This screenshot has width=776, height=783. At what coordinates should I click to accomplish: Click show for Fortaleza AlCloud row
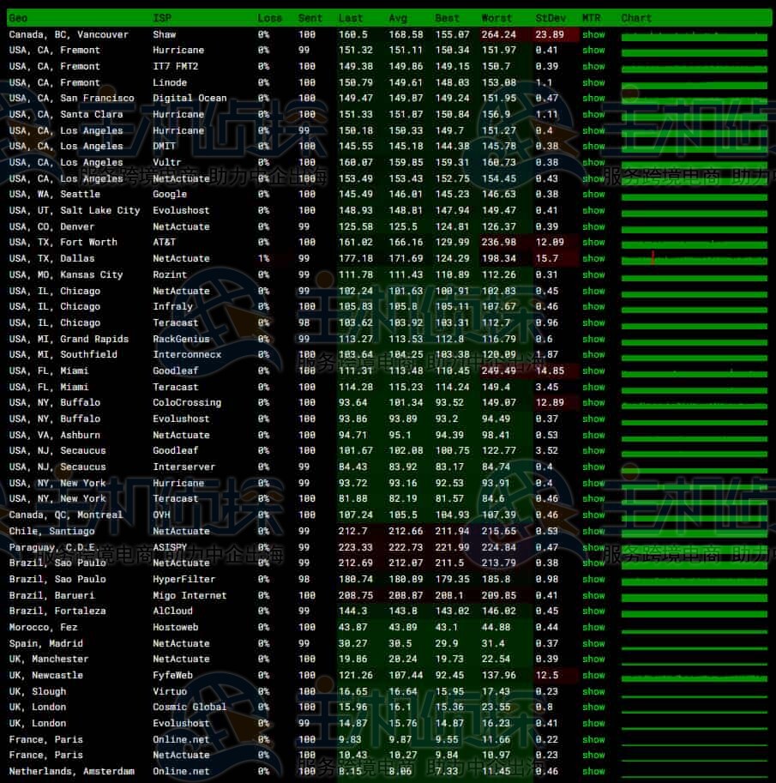(593, 611)
